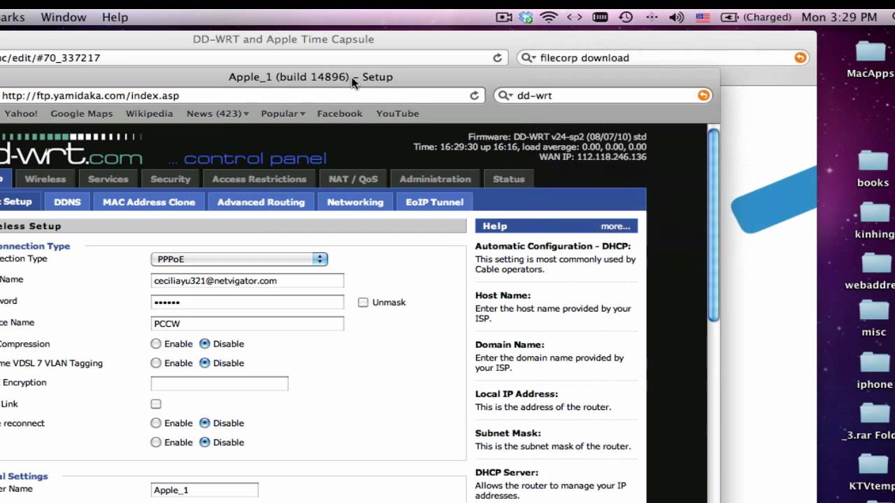The image size is (895, 503).
Task: Click the Help more... link
Action: 615,226
